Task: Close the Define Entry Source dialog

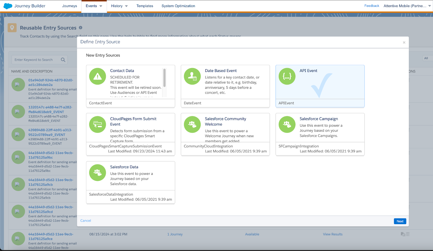Action: [404, 42]
